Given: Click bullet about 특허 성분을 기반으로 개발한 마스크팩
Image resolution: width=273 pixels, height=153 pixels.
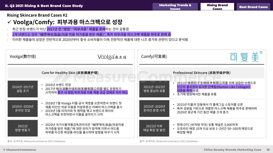Looking at the screenshot, I should (x=217, y=110).
